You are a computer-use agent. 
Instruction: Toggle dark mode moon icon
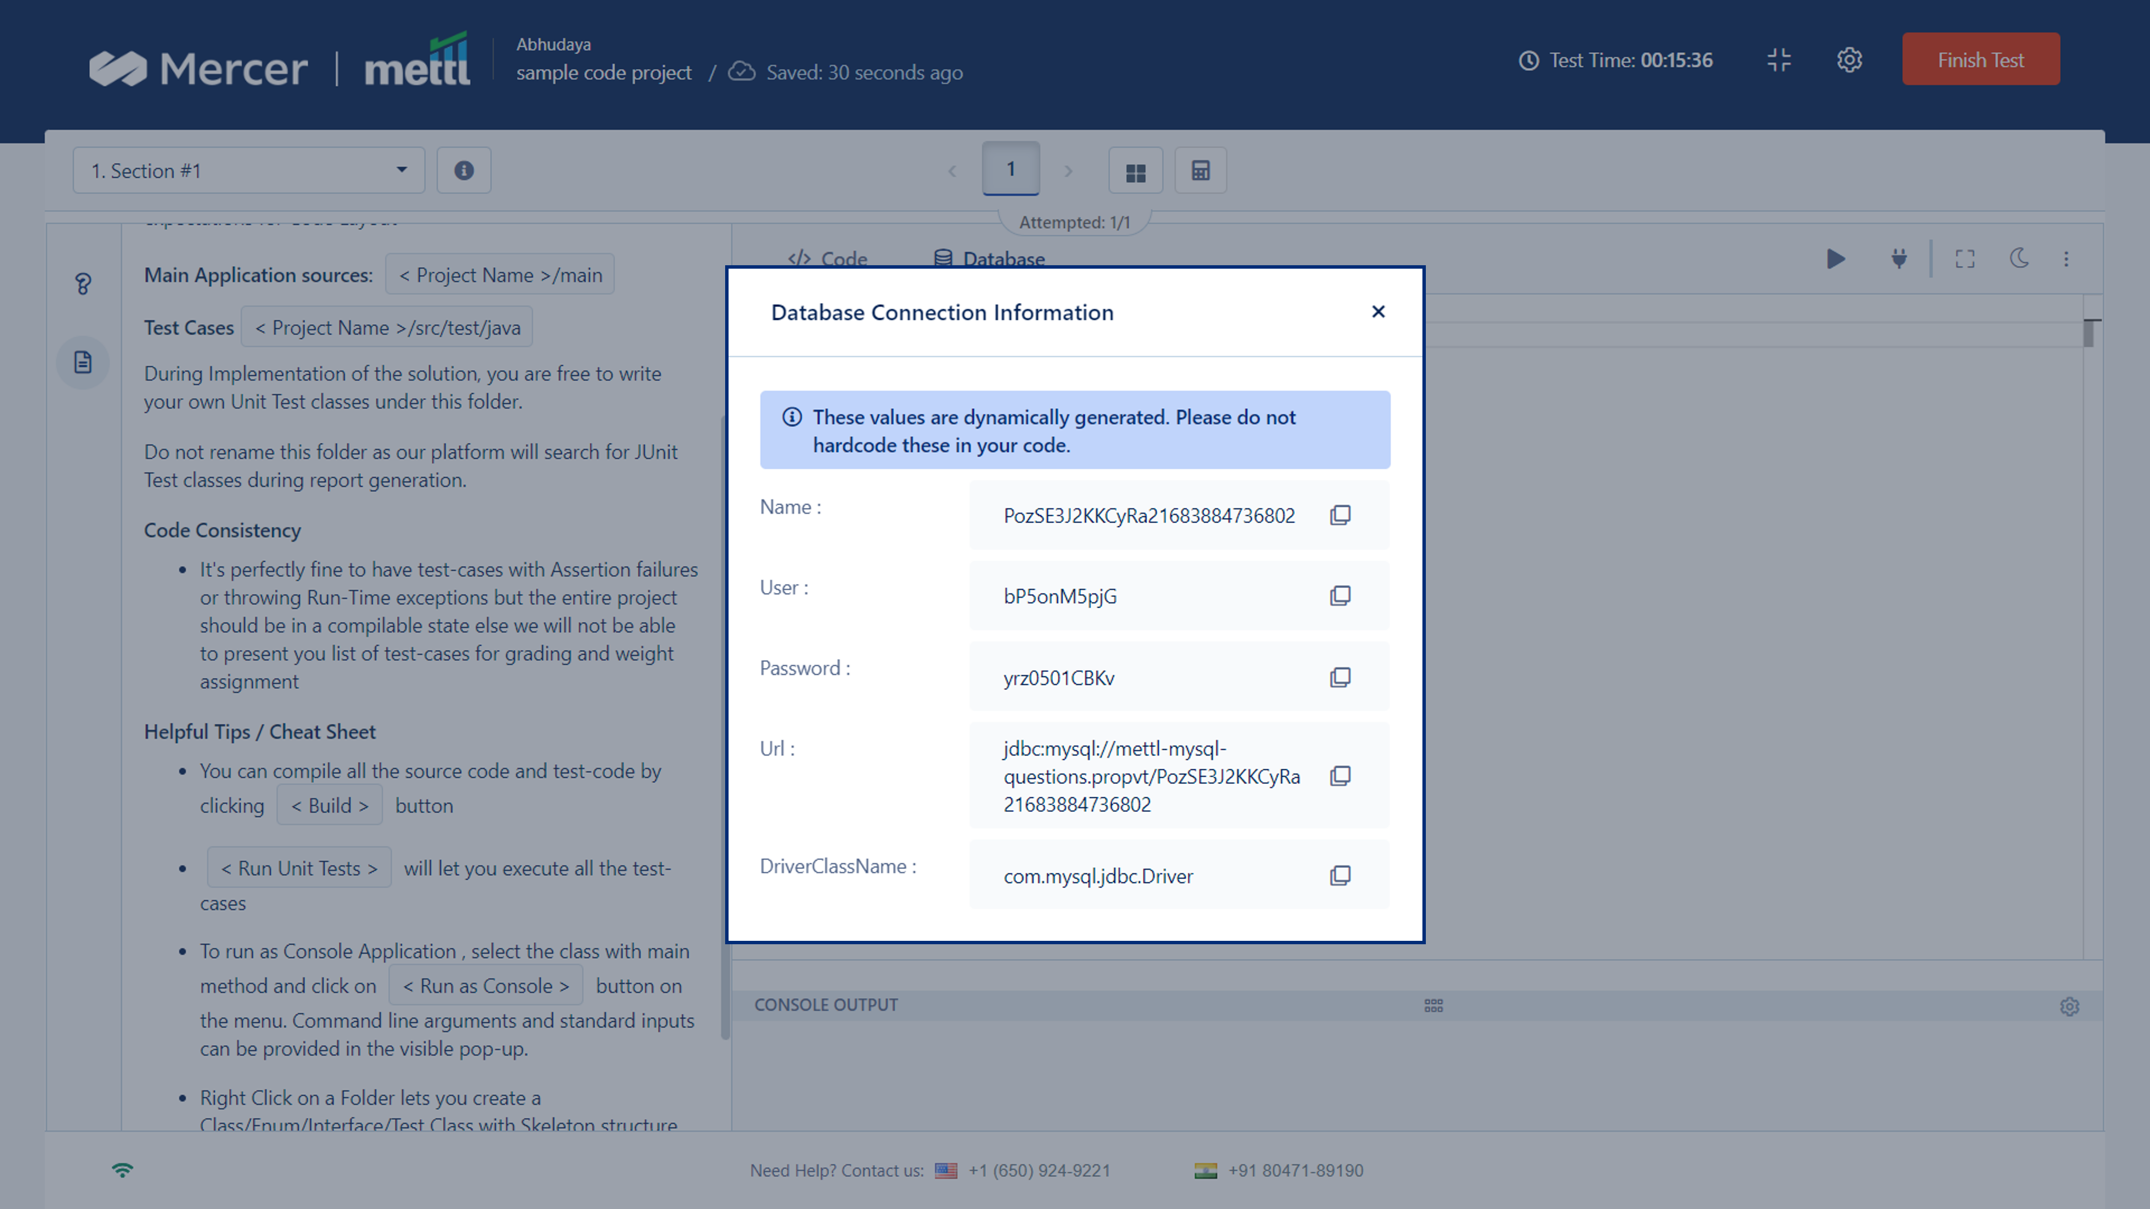[x=2019, y=259]
